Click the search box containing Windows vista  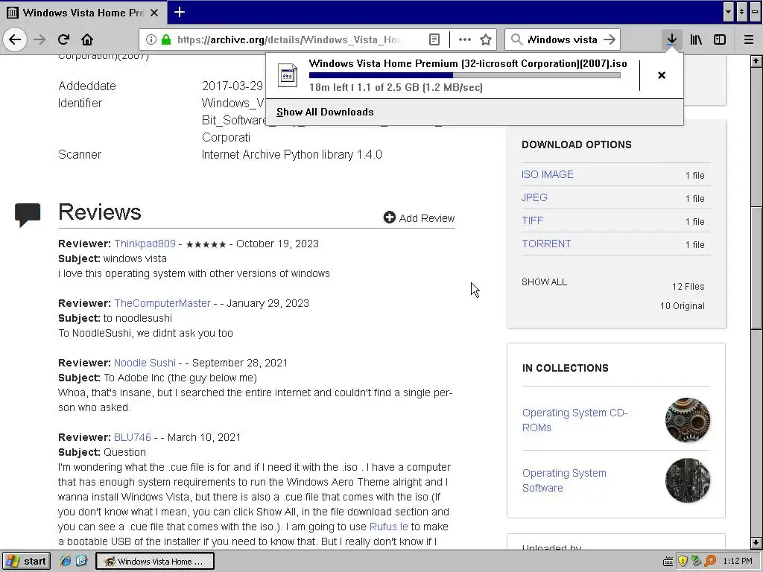pos(562,39)
